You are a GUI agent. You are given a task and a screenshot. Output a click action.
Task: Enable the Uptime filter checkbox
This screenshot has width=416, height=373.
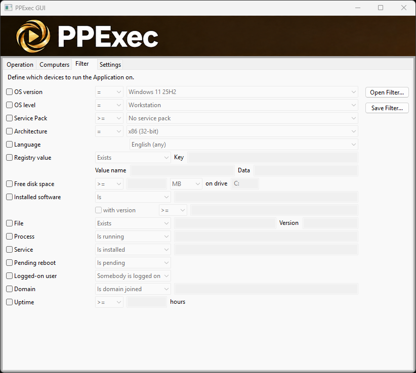(x=9, y=302)
